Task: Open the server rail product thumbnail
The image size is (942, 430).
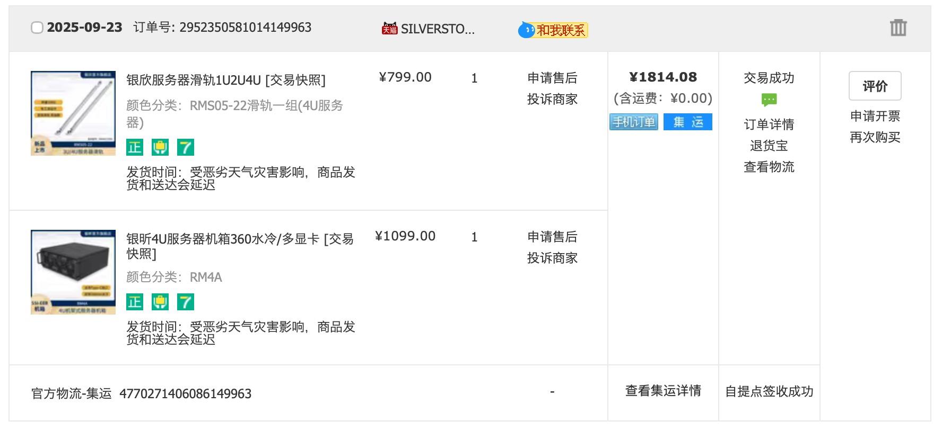Action: (x=73, y=113)
